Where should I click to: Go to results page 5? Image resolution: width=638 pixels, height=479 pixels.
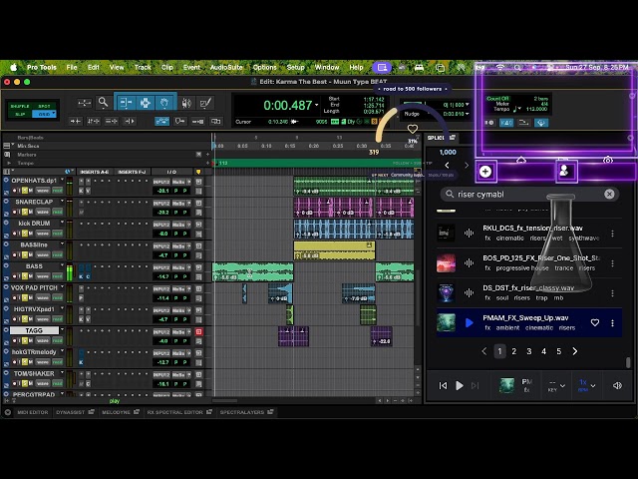[559, 351]
